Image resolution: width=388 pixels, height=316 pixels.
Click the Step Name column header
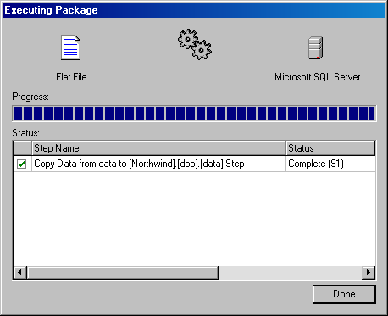(158, 148)
